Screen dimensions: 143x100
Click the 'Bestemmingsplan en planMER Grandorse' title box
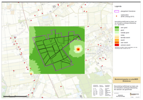click(x=127, y=80)
